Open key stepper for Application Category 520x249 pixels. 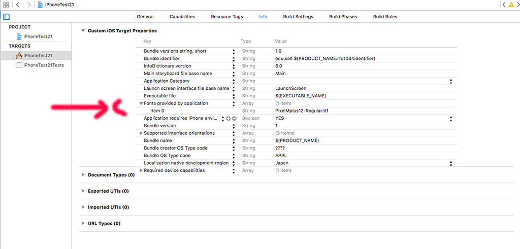click(234, 81)
